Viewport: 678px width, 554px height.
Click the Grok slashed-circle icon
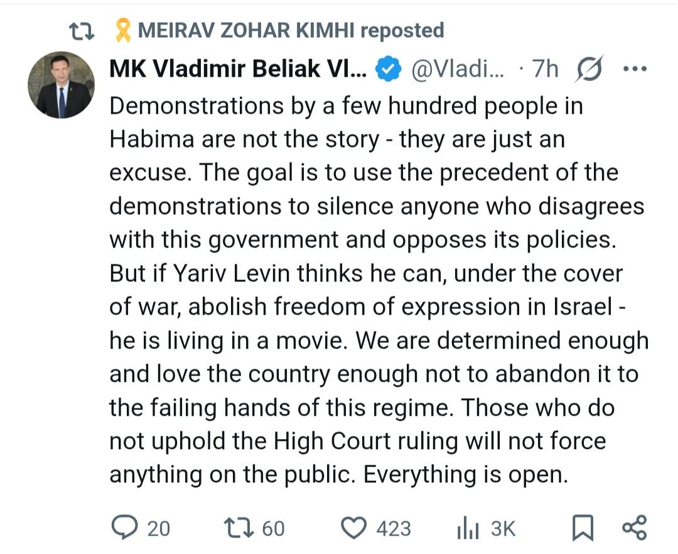tap(589, 69)
